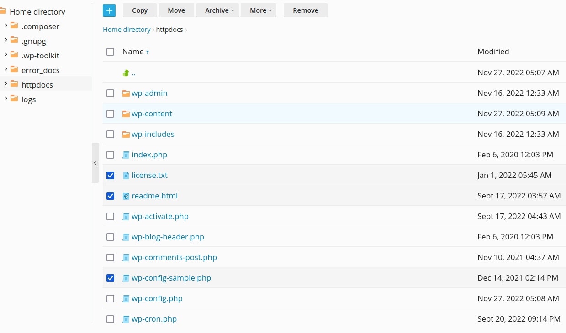Click the index.php file icon
The image size is (566, 333).
coord(126,155)
